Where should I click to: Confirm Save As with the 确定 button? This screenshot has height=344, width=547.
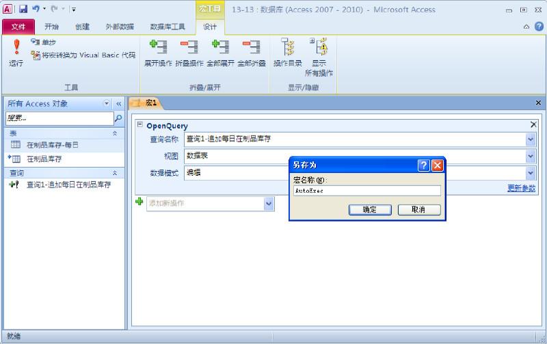pyautogui.click(x=370, y=209)
